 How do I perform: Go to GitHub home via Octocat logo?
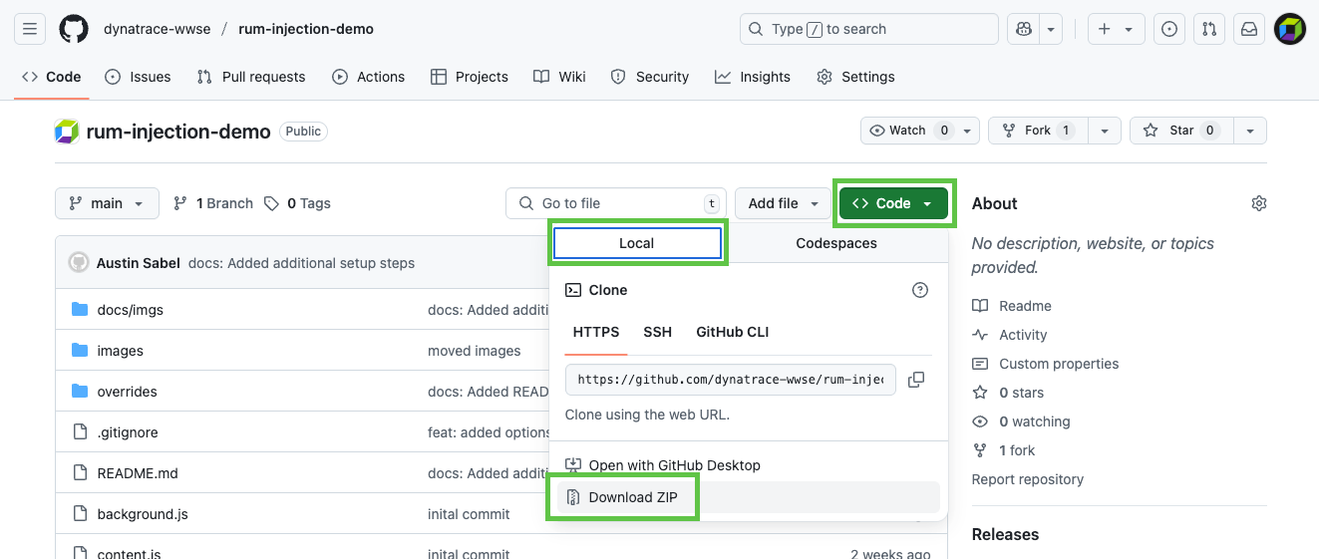[x=74, y=29]
